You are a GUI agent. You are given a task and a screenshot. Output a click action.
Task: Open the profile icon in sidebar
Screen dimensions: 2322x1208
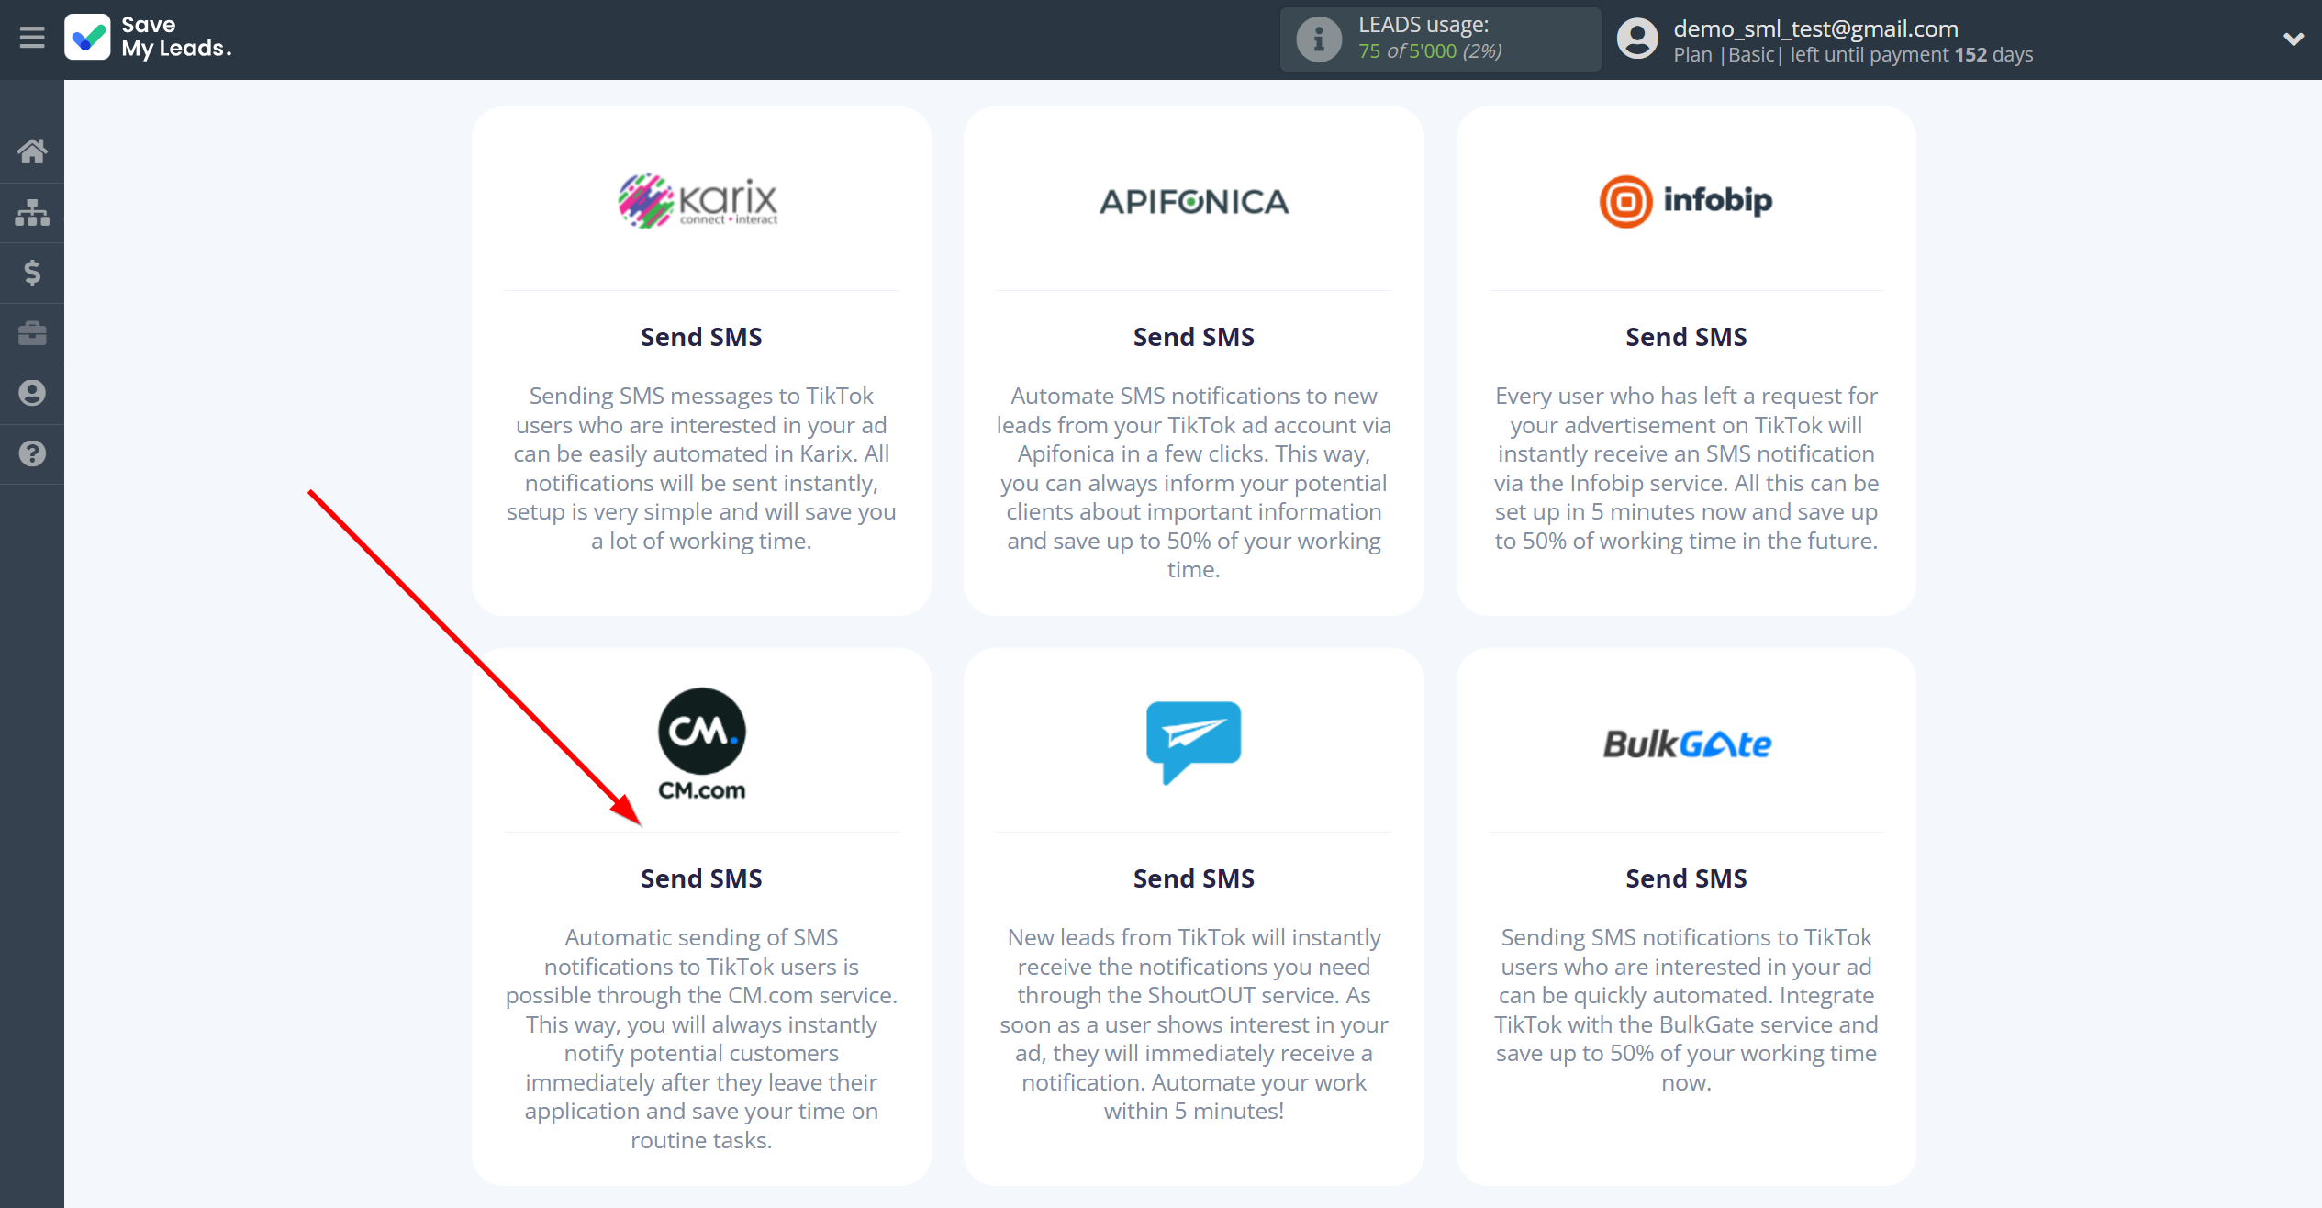click(32, 393)
